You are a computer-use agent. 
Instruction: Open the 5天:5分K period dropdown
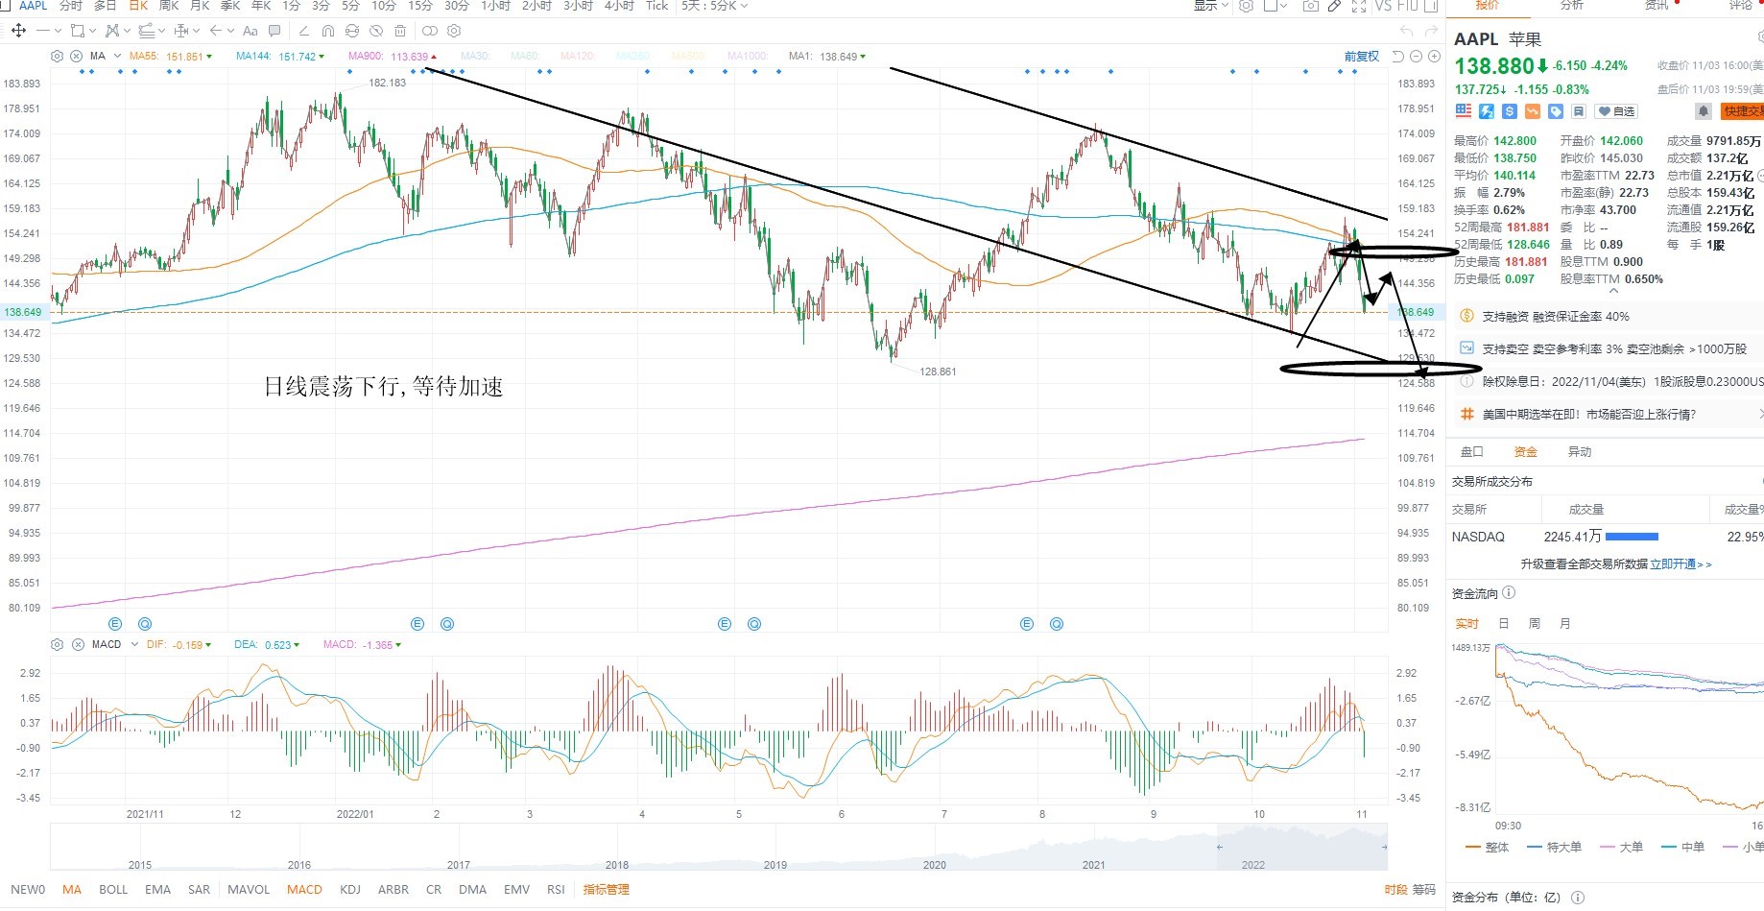[x=714, y=6]
